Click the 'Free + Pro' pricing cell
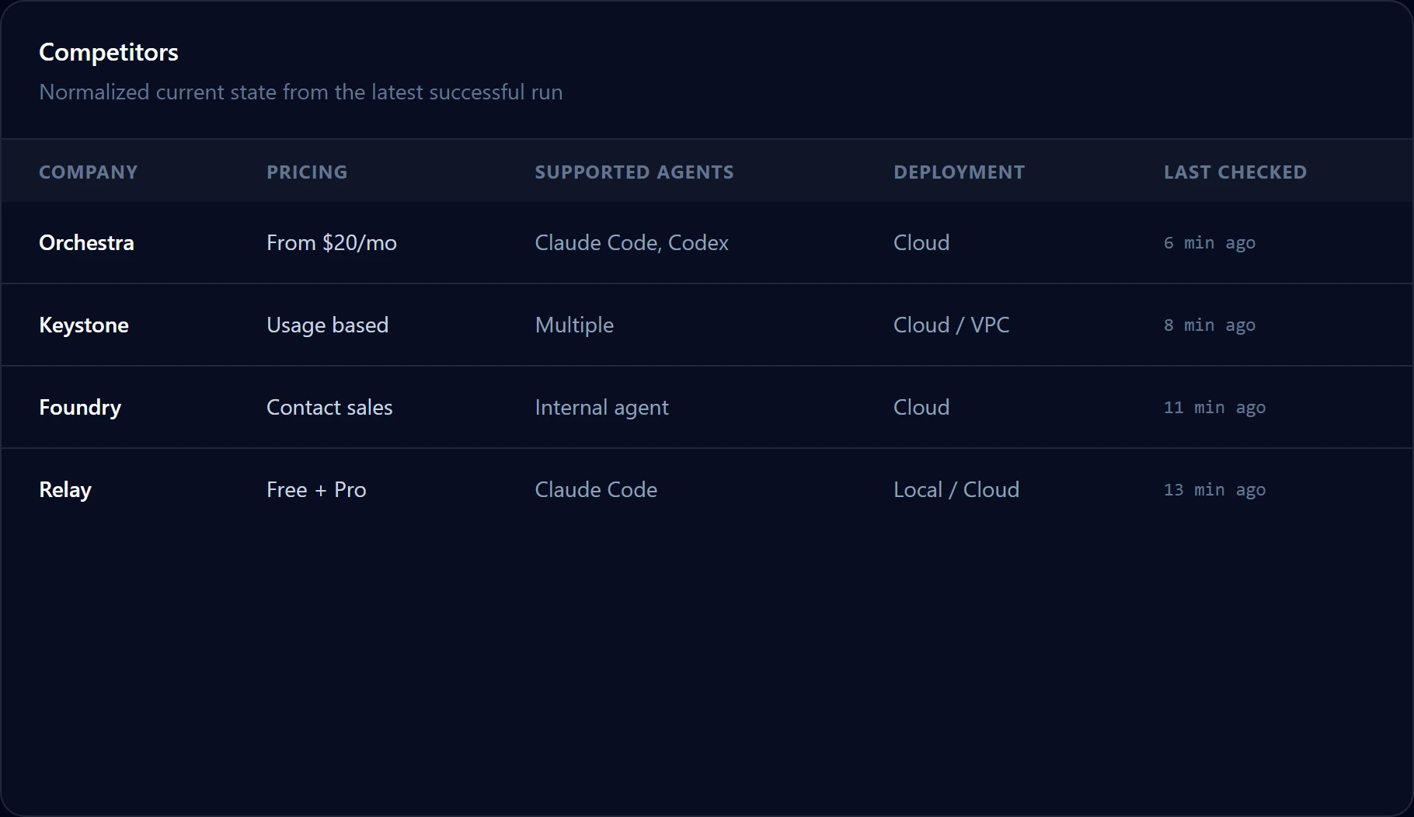This screenshot has width=1414, height=817. pyautogui.click(x=316, y=489)
